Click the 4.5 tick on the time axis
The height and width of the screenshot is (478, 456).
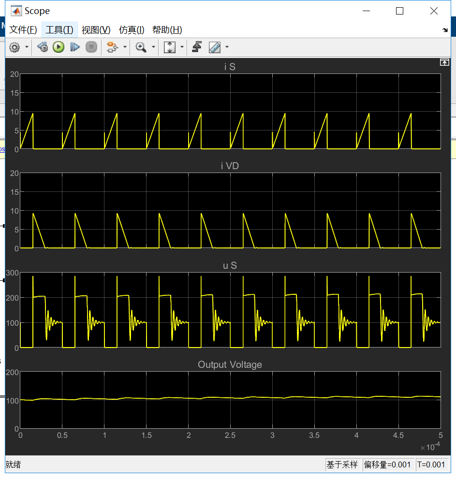(x=398, y=435)
